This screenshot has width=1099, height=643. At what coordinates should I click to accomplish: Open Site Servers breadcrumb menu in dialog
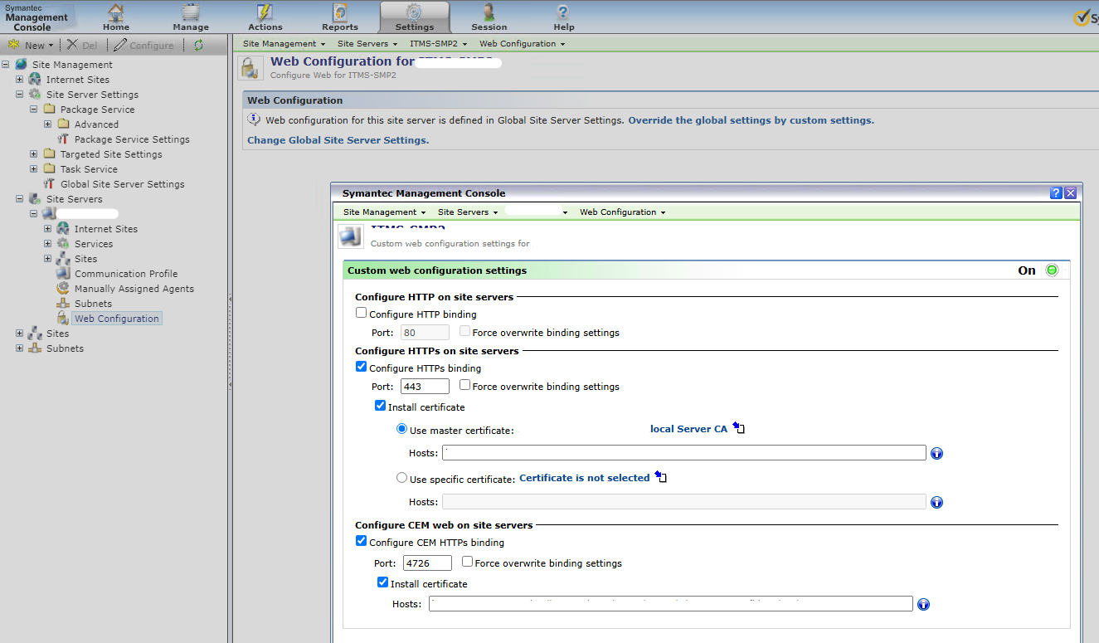click(x=468, y=212)
